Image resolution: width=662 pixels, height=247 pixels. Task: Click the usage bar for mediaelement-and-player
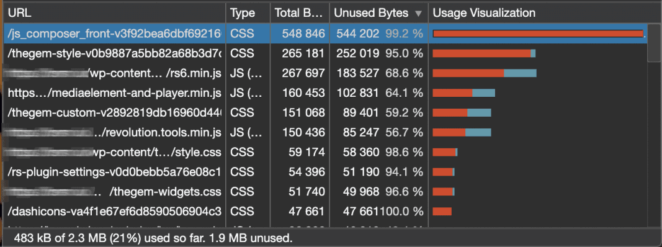[463, 93]
